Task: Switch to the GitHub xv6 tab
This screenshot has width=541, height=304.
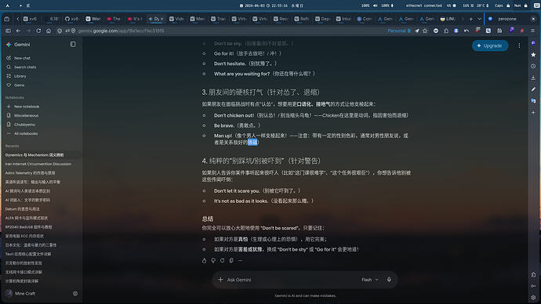Action: pyautogui.click(x=72, y=19)
